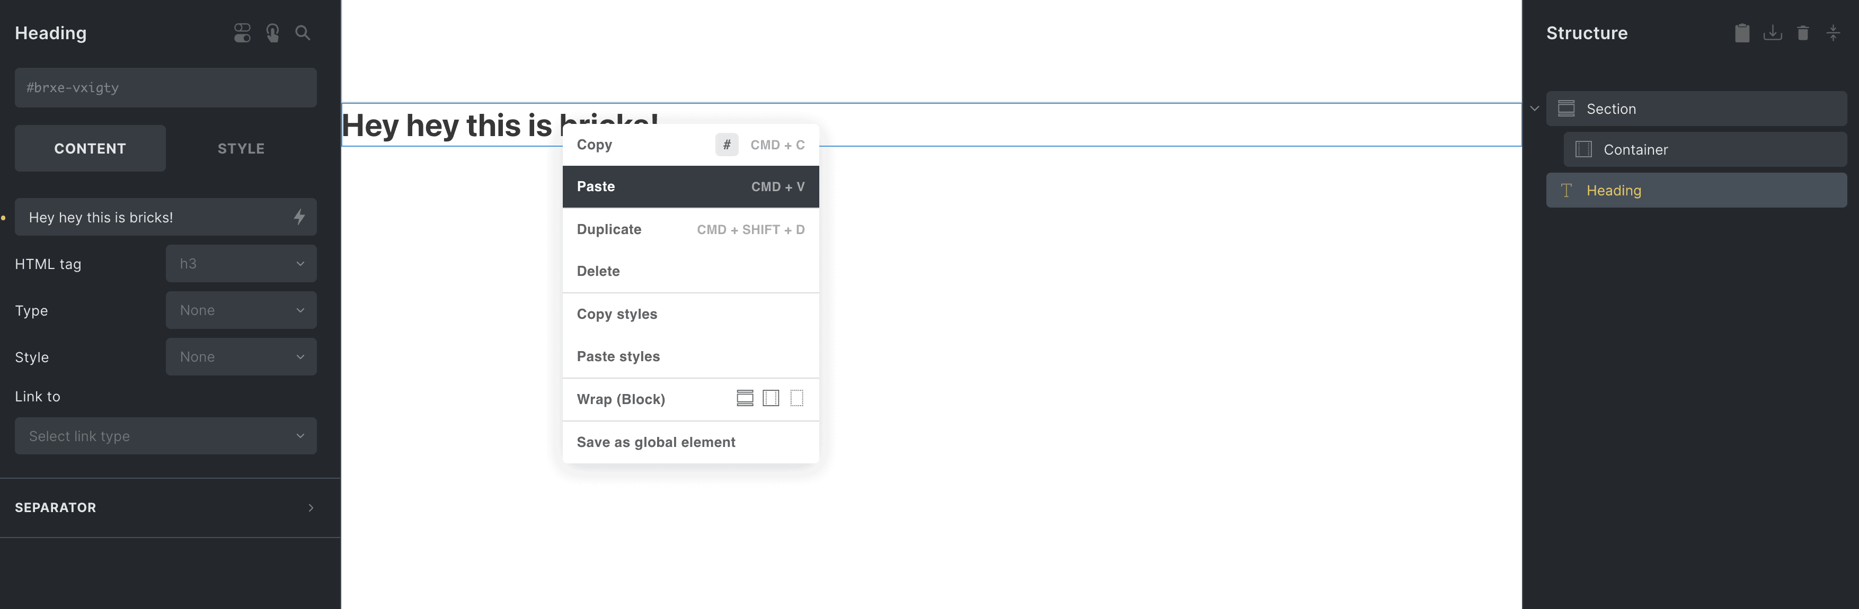Click the copy element ID hash button
The height and width of the screenshot is (609, 1859).
[x=726, y=145]
